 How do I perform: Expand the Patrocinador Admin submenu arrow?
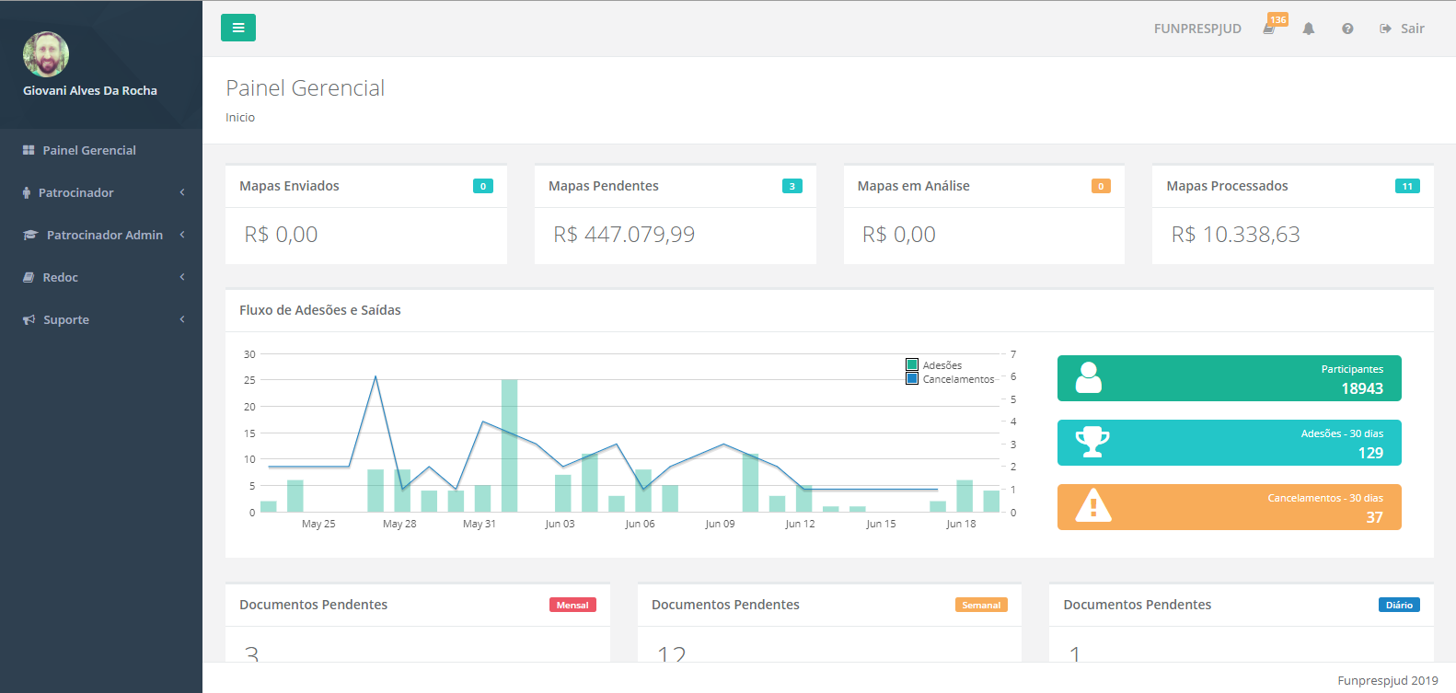(182, 235)
